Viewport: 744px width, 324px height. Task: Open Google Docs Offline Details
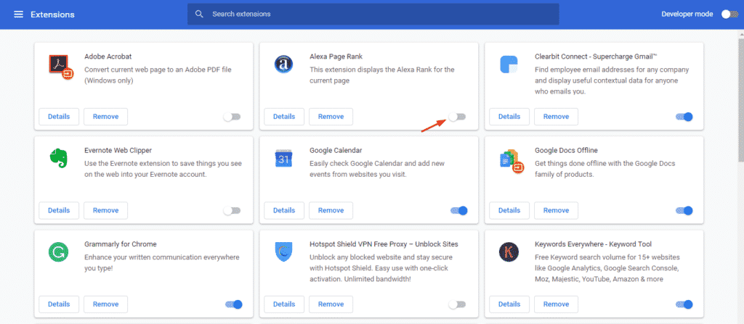509,210
